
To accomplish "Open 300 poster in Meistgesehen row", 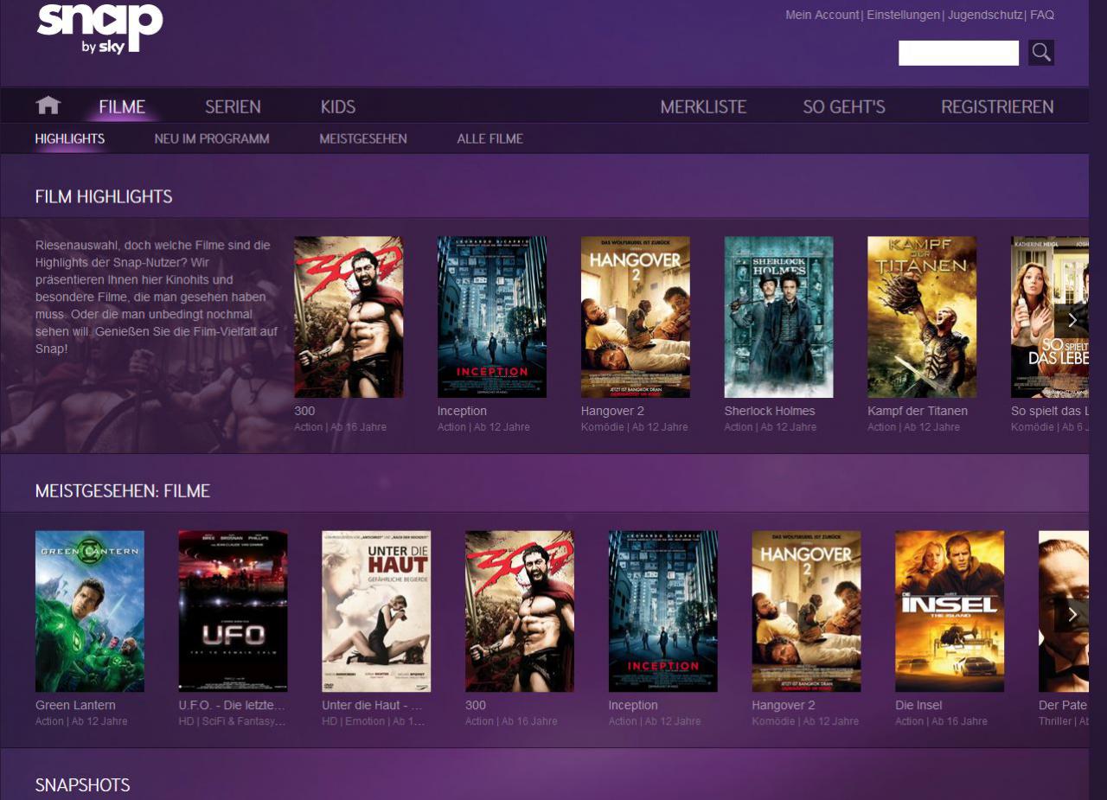I will click(x=520, y=611).
